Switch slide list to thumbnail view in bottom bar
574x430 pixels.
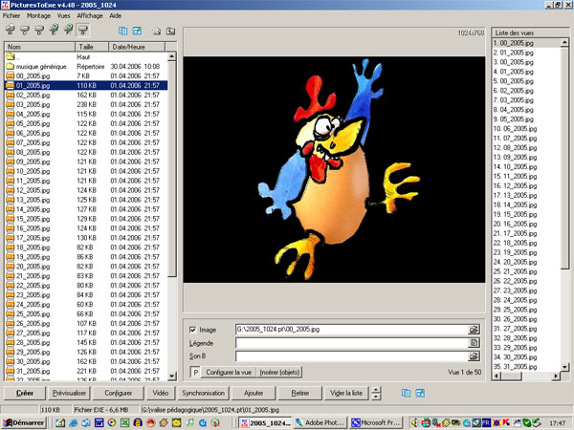tap(420, 393)
